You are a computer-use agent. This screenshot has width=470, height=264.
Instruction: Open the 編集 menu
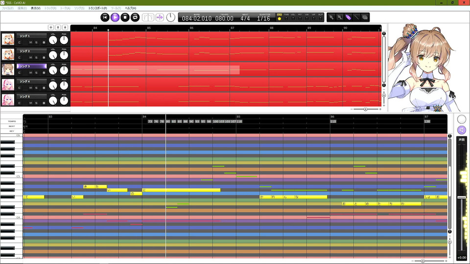(x=22, y=8)
